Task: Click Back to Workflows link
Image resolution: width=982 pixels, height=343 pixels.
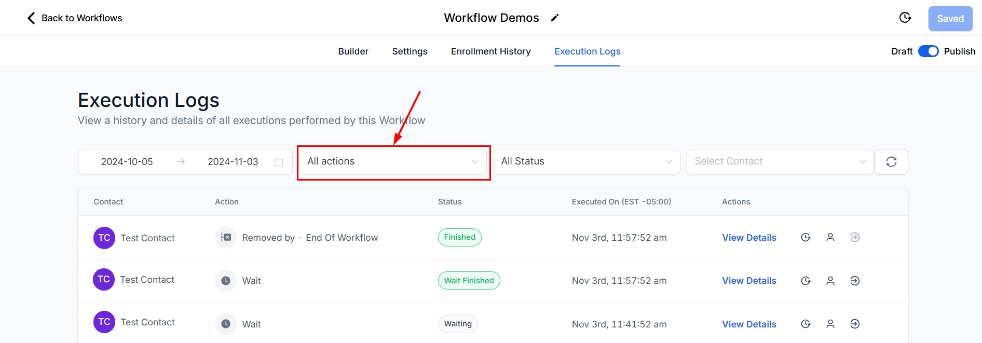Action: coord(81,18)
